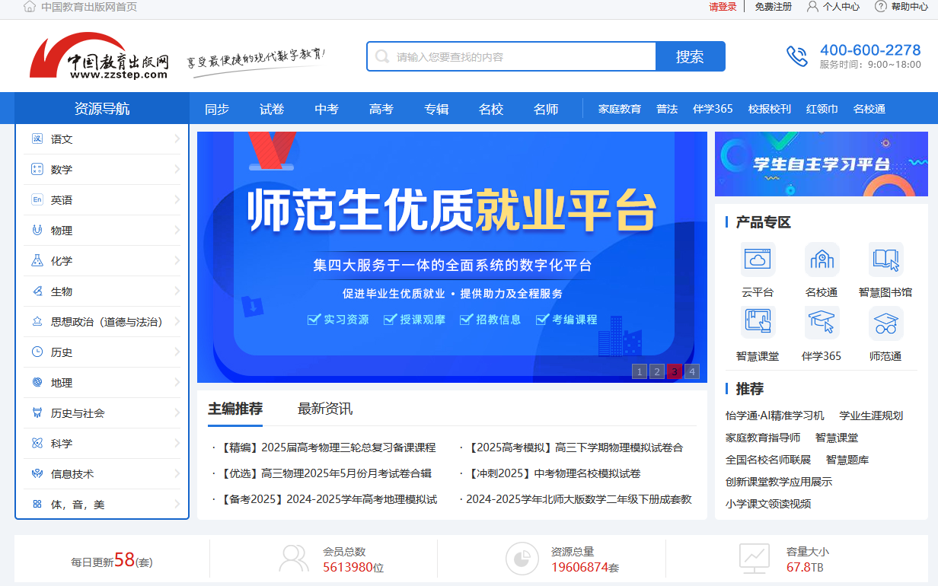
Task: Expand the 语文 row chevron arrow
Action: point(177,139)
